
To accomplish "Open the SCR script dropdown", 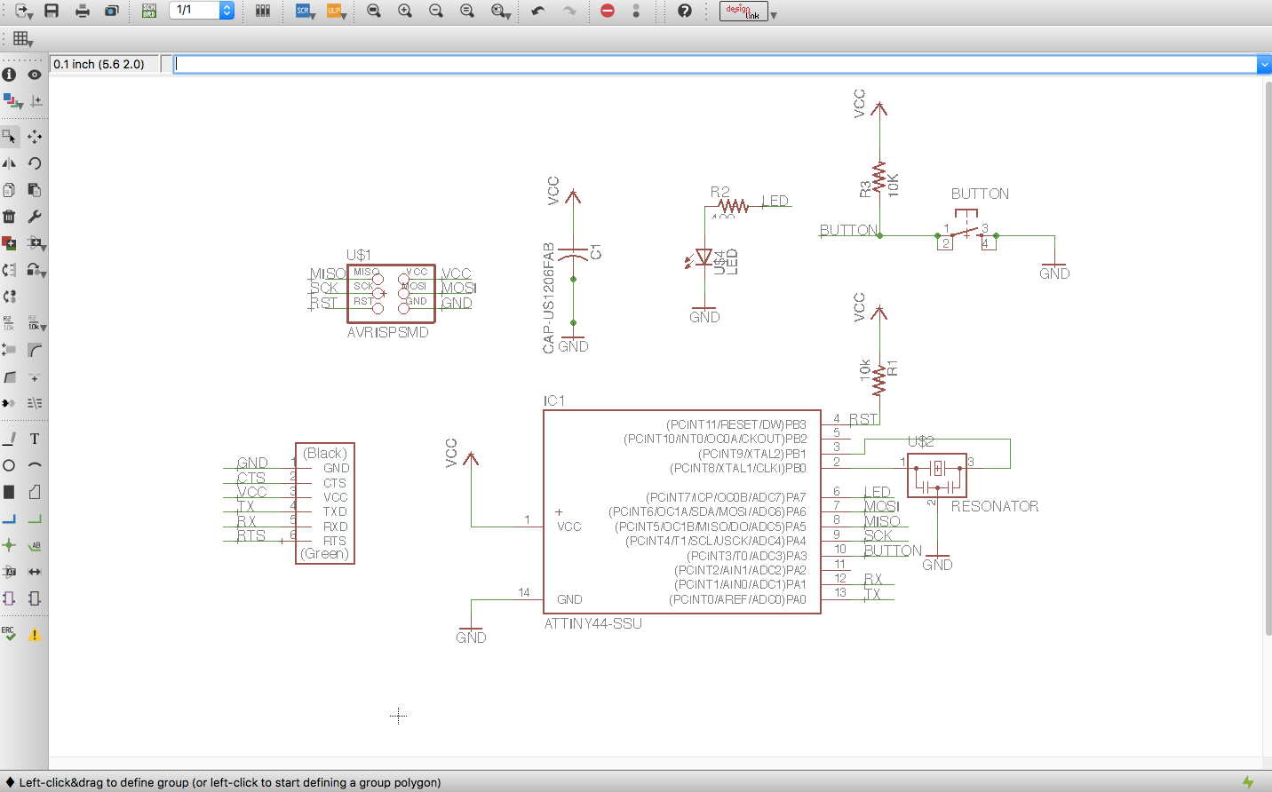I will tap(306, 11).
